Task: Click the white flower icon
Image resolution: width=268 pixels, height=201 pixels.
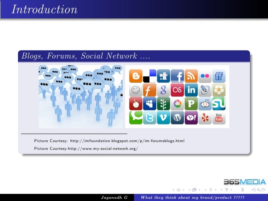Action: tap(219, 90)
